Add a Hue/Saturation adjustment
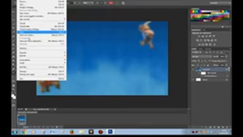This screenshot has height=137, width=243. click(197, 40)
